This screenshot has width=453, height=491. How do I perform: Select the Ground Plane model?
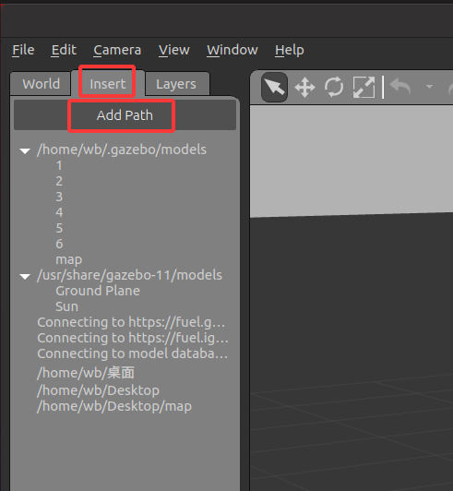pos(98,291)
